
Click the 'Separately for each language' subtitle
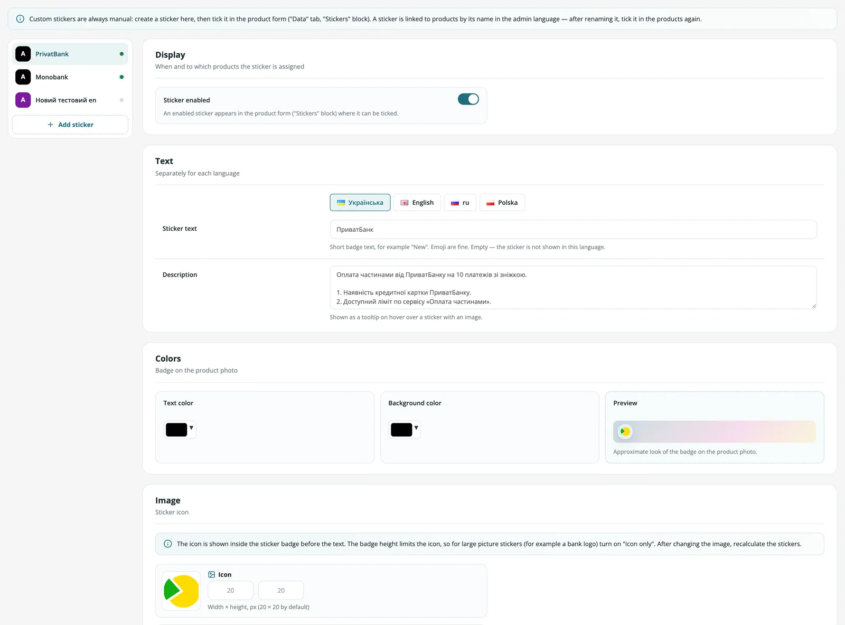(198, 173)
